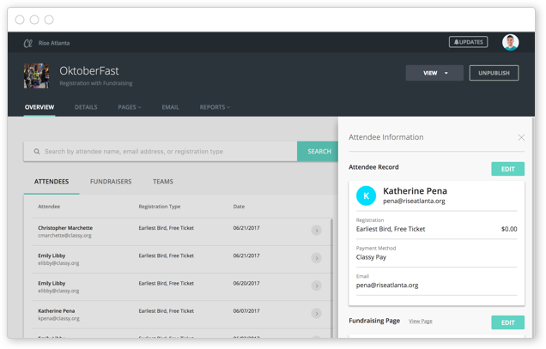Image resolution: width=546 pixels, height=349 pixels.
Task: Switch to the Overview tab
Action: click(x=39, y=107)
